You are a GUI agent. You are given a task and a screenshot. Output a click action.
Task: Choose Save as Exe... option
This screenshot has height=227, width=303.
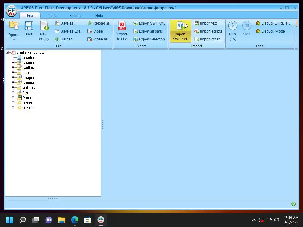click(69, 31)
